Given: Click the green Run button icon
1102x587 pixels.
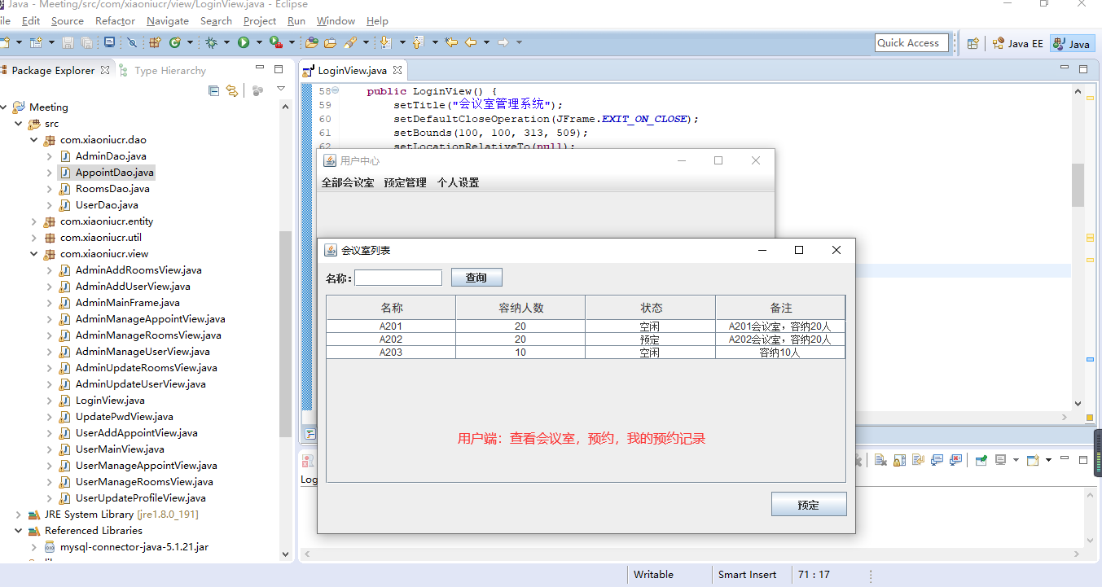Looking at the screenshot, I should [x=243, y=42].
